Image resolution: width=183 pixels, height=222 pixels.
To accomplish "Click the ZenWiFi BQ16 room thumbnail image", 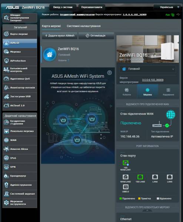I will click(147, 49).
